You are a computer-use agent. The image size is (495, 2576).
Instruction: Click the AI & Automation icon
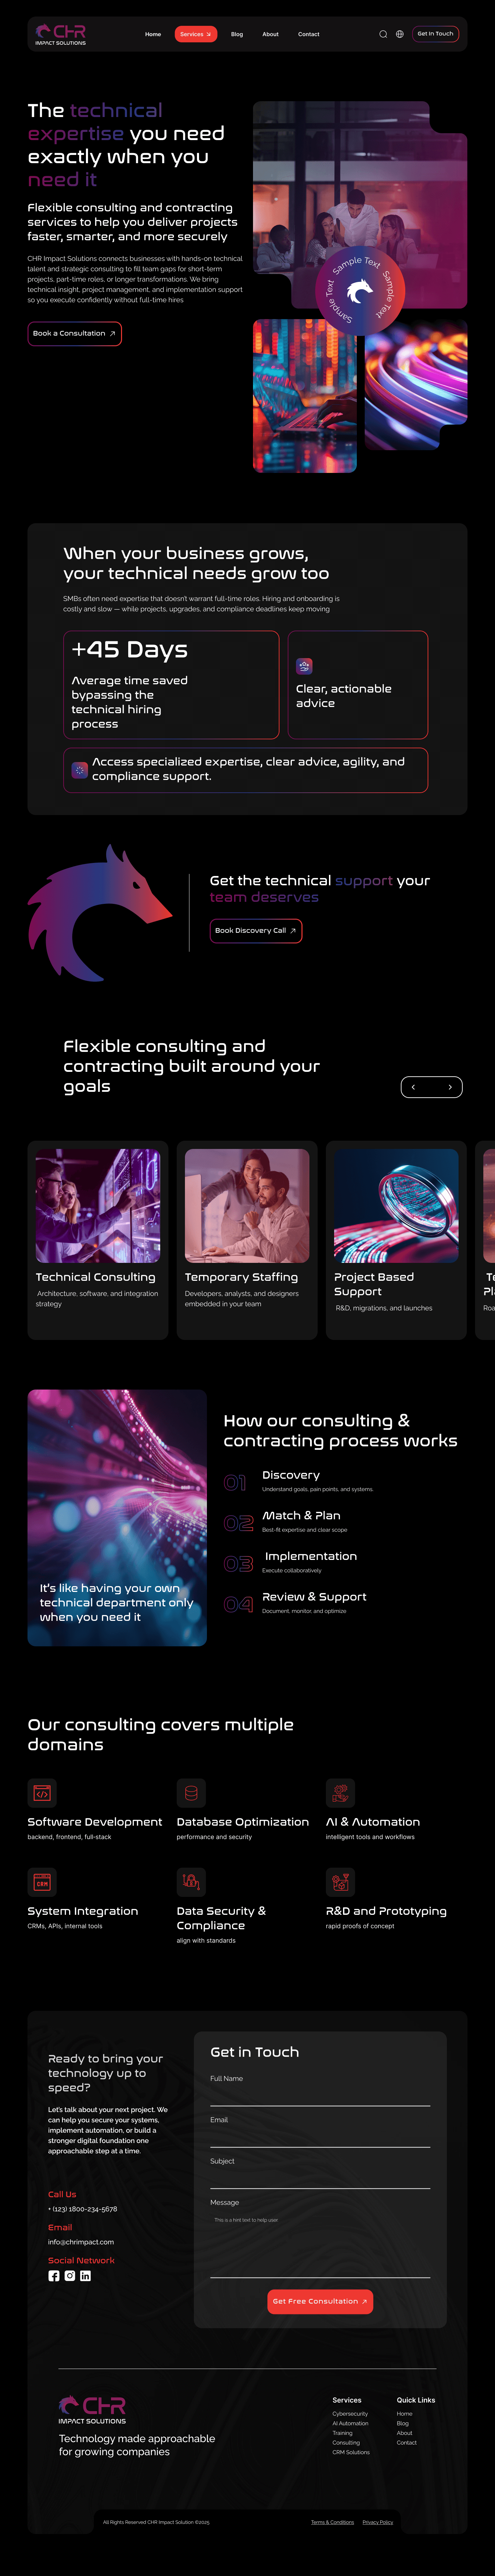point(340,1793)
